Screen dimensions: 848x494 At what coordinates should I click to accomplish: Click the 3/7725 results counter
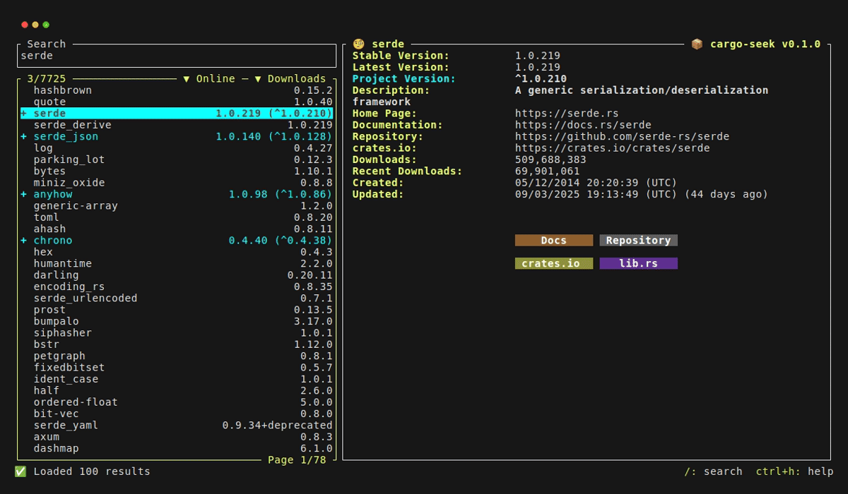tap(47, 78)
